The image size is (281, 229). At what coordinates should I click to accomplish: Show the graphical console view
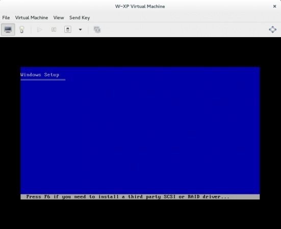point(8,30)
